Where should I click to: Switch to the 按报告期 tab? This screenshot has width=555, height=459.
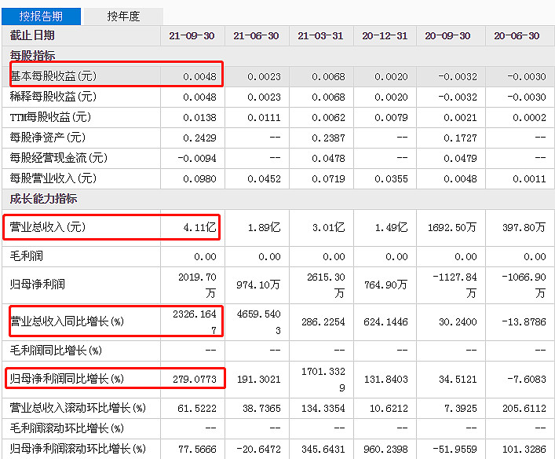click(41, 17)
